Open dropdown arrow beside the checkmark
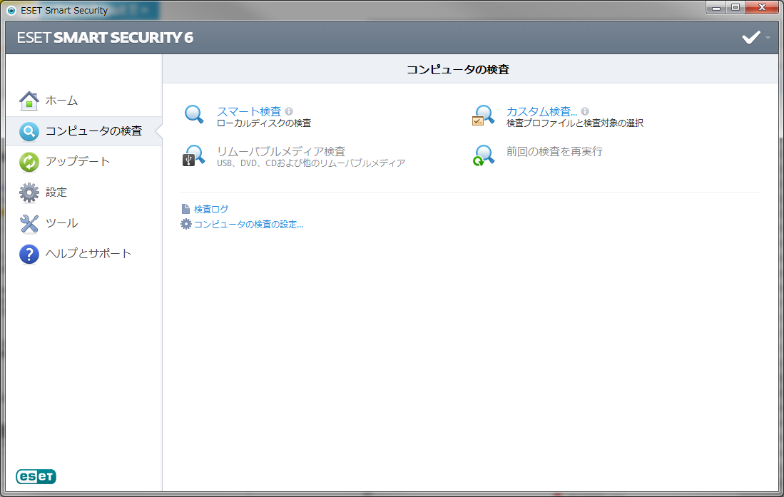 [x=768, y=38]
